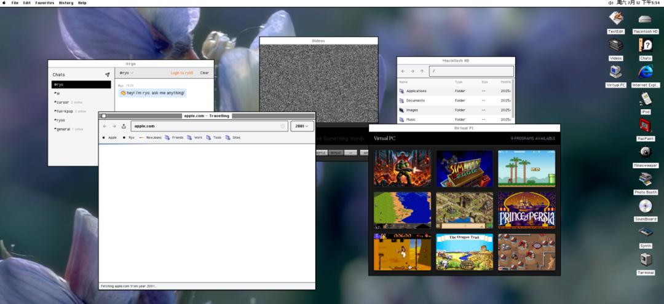This screenshot has height=304, width=664.
Task: Click the apple.com address field
Action: 209,126
